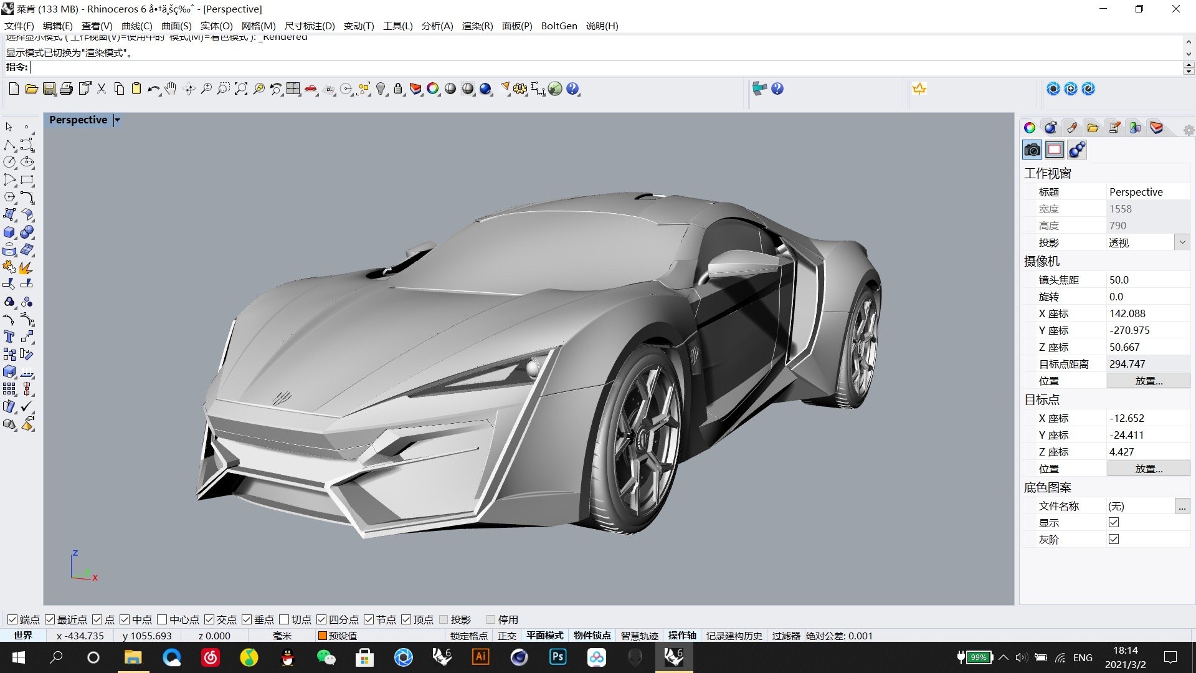Open the 投影 projection dropdown
This screenshot has width=1196, height=673.
point(1182,242)
